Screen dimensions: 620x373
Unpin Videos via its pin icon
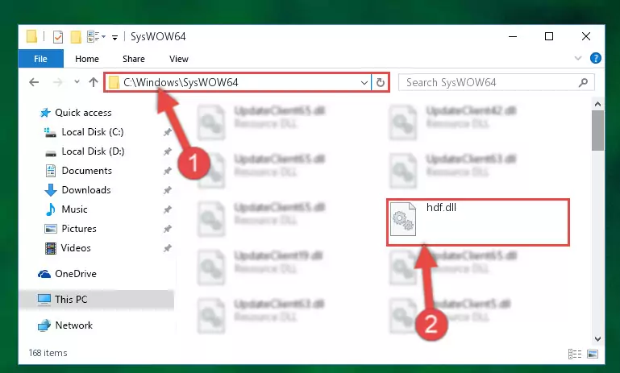click(x=168, y=248)
